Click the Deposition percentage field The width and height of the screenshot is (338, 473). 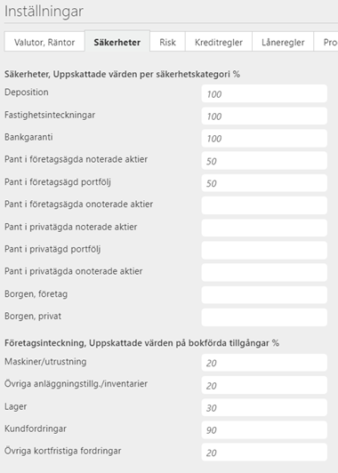[264, 94]
